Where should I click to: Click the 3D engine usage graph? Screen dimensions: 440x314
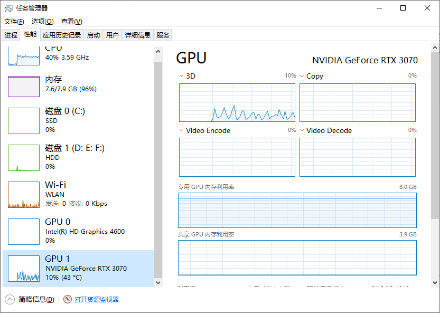[237, 102]
